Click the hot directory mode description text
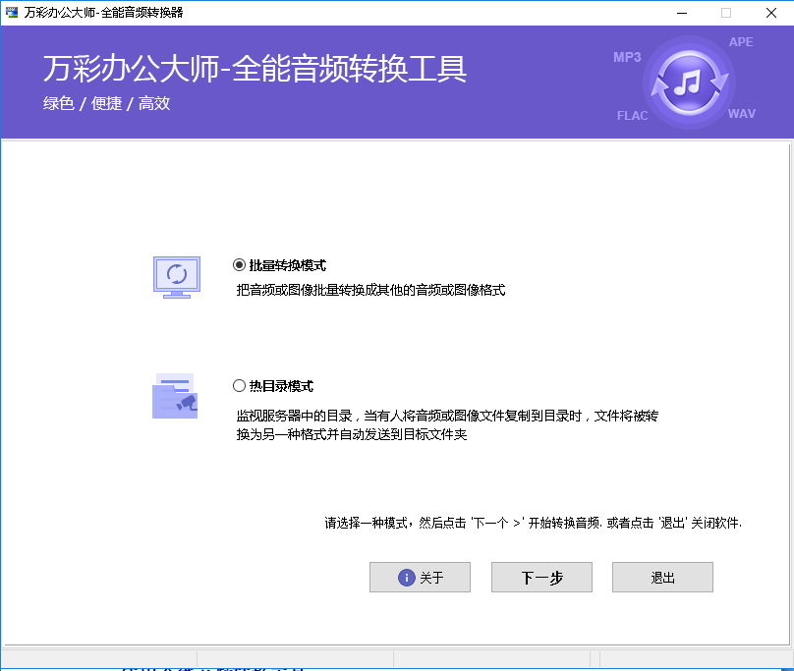 point(447,424)
